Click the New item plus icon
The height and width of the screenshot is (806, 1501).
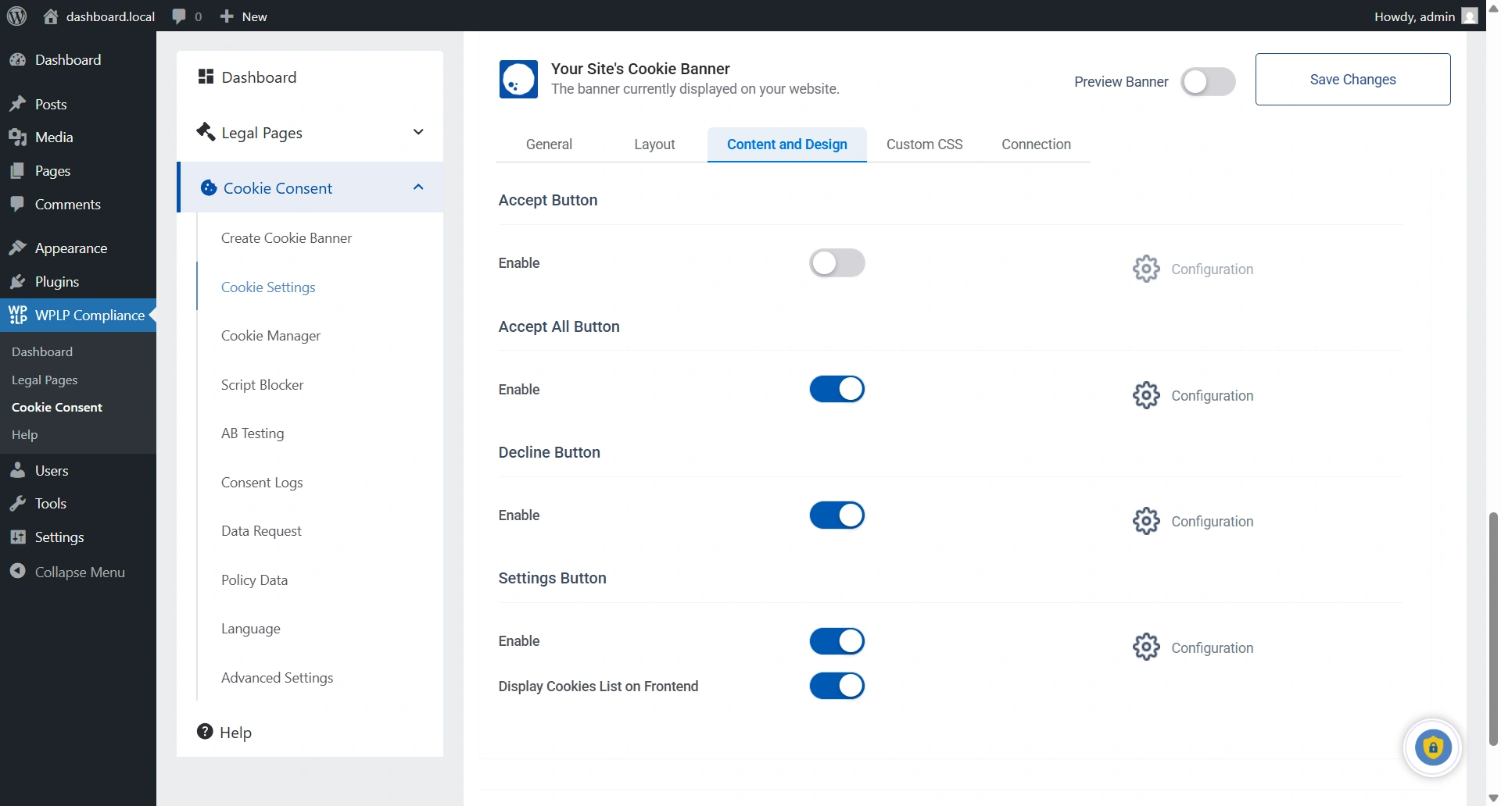(227, 16)
